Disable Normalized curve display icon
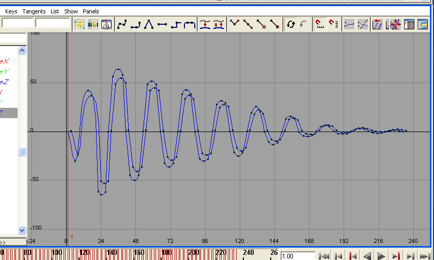Image resolution: width=434 pixels, height=260 pixels. pos(363,24)
